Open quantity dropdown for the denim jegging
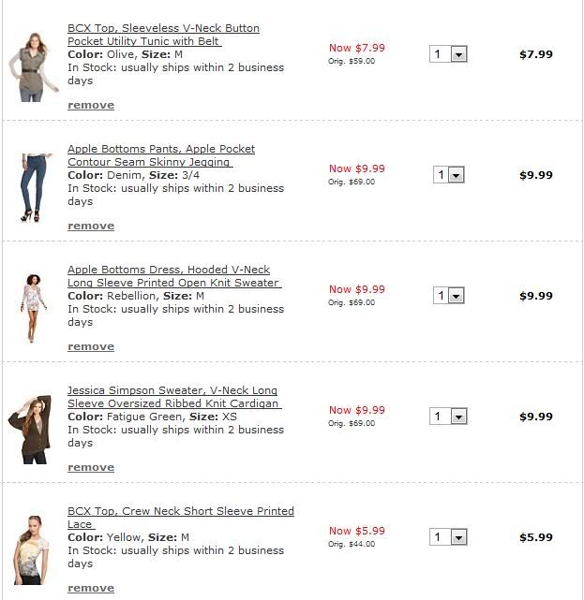Image resolution: width=584 pixels, height=600 pixels. pos(449,175)
